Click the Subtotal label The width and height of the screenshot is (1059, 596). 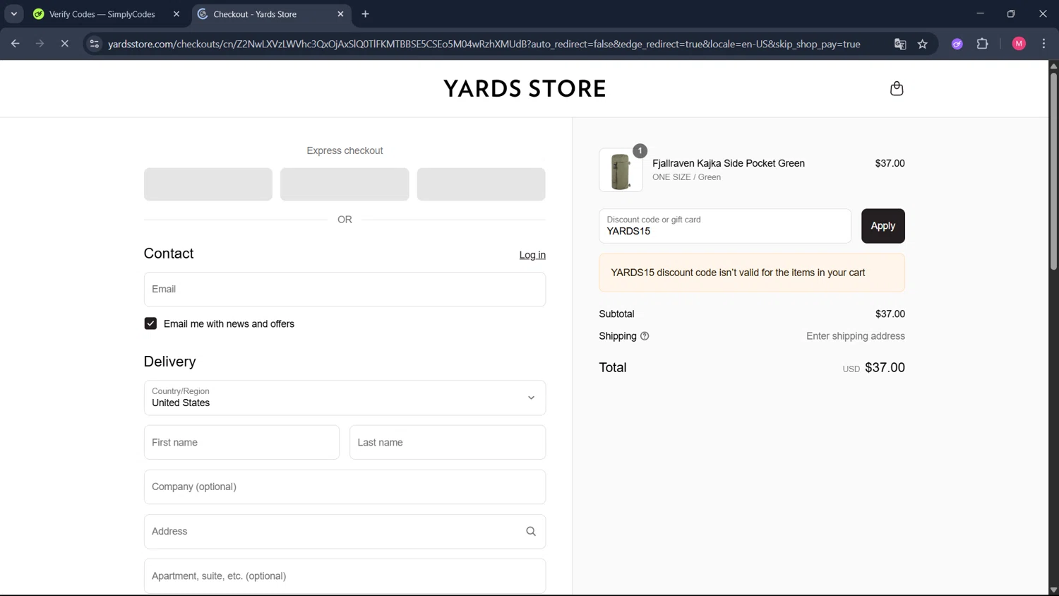(616, 314)
